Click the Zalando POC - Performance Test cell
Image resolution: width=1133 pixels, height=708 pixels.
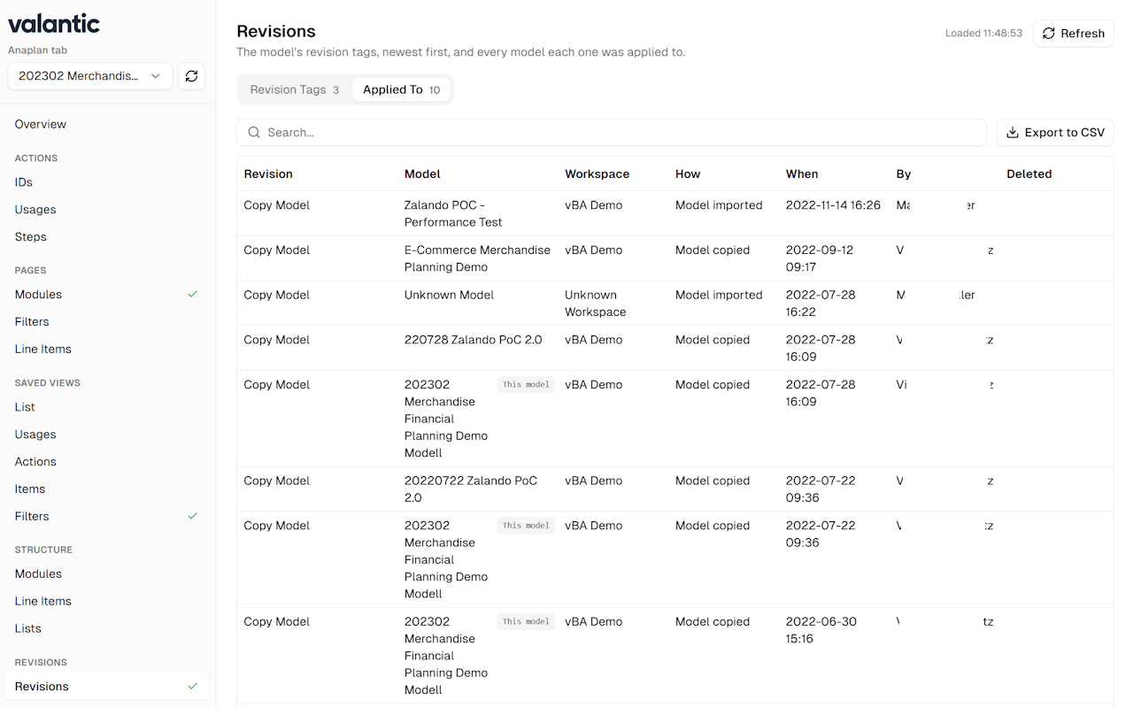453,214
